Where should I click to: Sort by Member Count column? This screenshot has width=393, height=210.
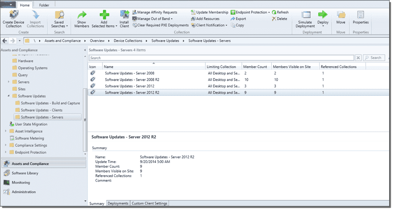[257, 67]
